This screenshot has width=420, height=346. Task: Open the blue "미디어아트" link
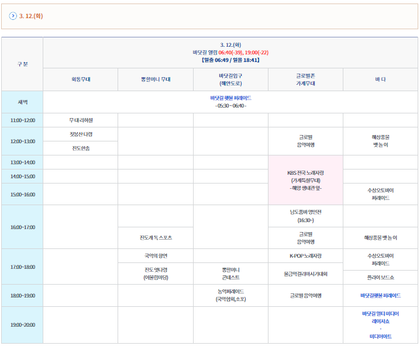(x=380, y=337)
